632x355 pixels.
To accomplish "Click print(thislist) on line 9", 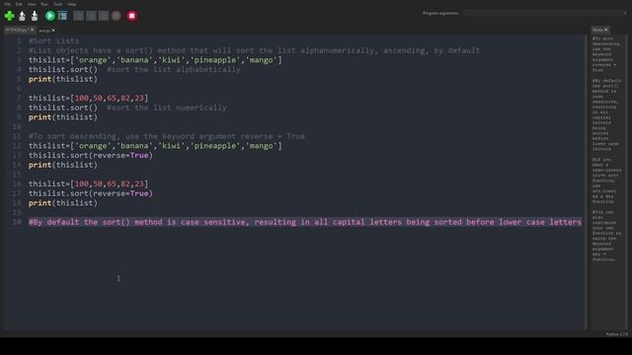I will coord(63,117).
